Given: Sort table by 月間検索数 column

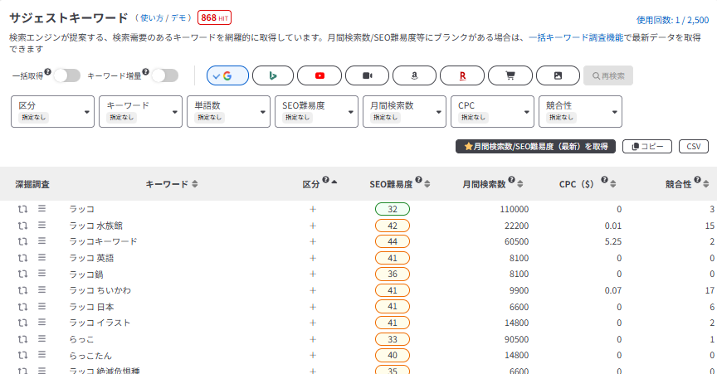Looking at the screenshot, I should click(x=520, y=184).
